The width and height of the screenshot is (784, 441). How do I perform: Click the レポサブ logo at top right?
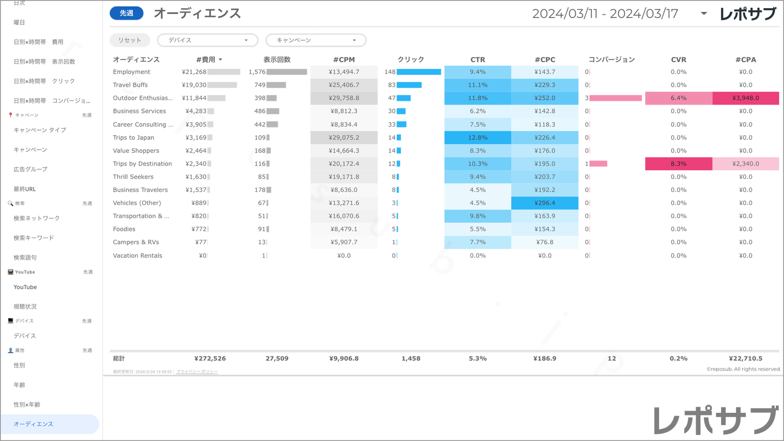[x=748, y=14]
